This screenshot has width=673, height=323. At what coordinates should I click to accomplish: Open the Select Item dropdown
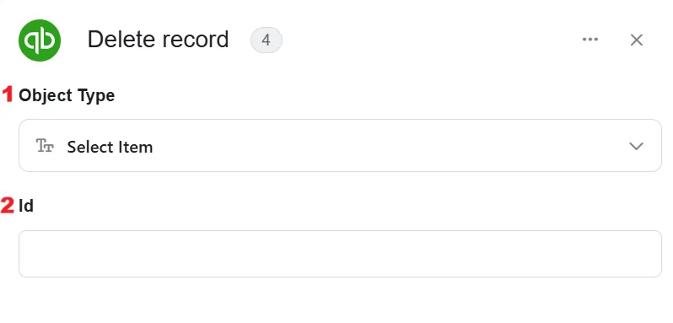[340, 145]
